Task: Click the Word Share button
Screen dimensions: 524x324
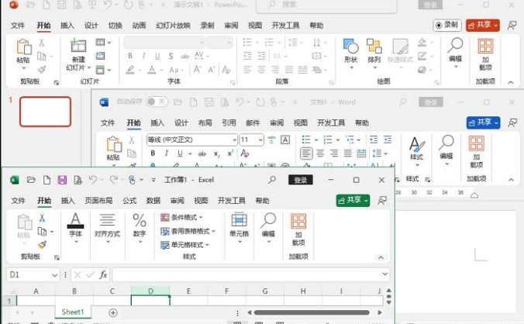Action: point(483,122)
